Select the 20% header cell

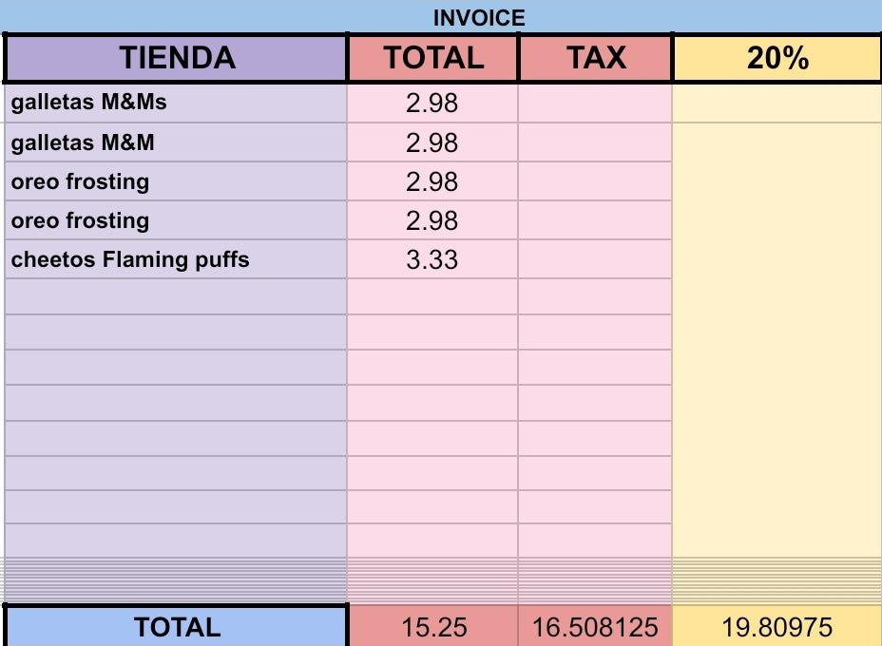(777, 58)
